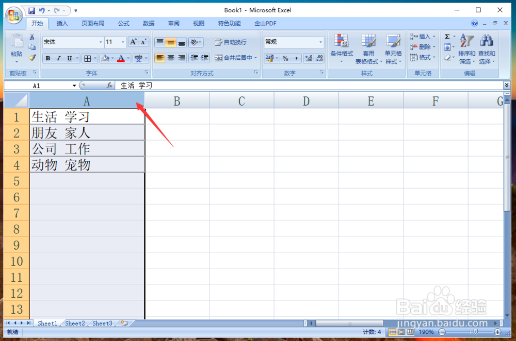Switch to the 数据 ribbon tab
Viewport: 516px width, 341px height.
pos(149,23)
